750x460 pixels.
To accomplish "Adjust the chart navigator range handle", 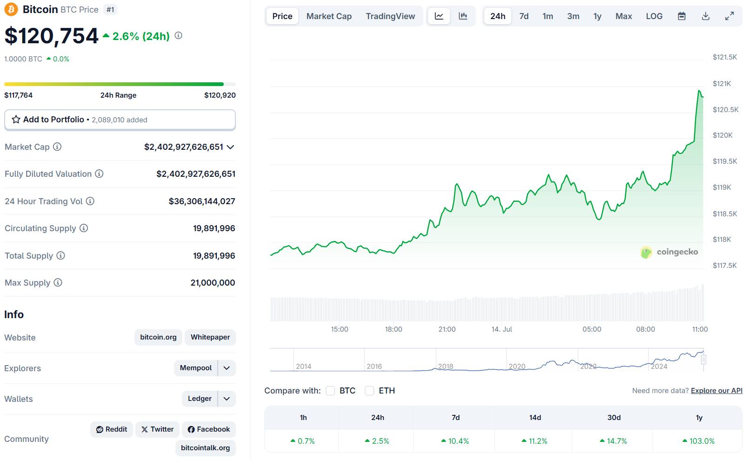I will 703,360.
